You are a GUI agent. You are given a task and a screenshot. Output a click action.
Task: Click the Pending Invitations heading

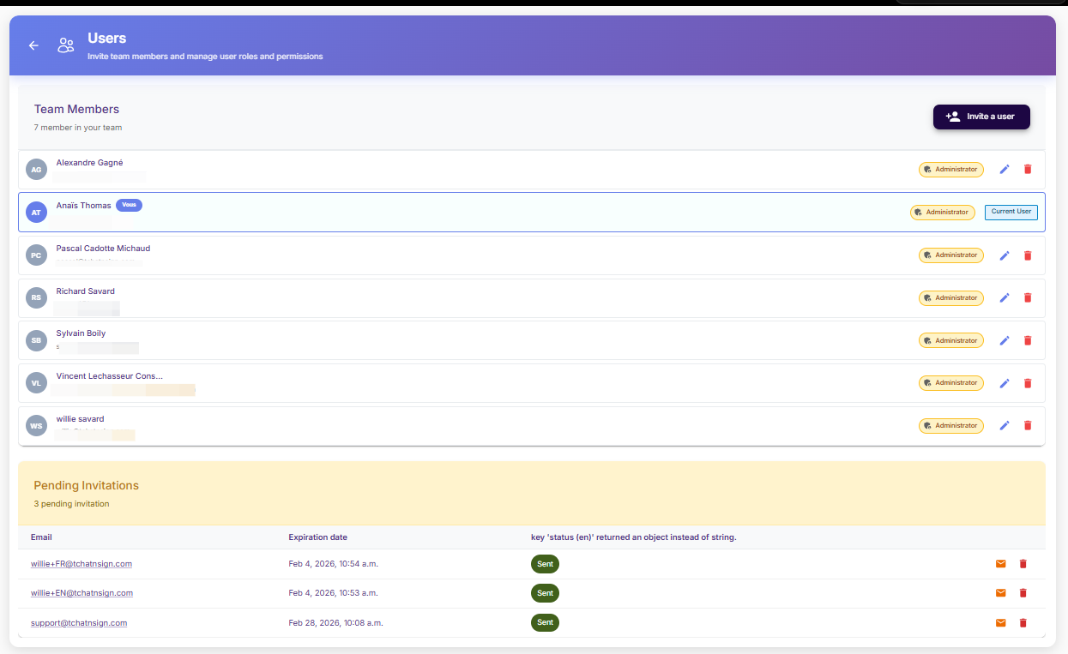[87, 485]
